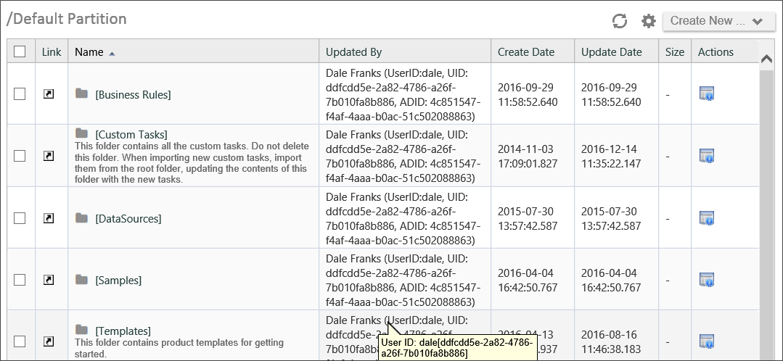
Task: Open properties action icon for Custom Tasks
Action: (x=707, y=156)
